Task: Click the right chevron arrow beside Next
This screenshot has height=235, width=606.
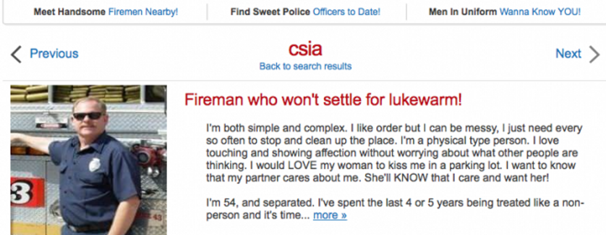Action: point(594,54)
